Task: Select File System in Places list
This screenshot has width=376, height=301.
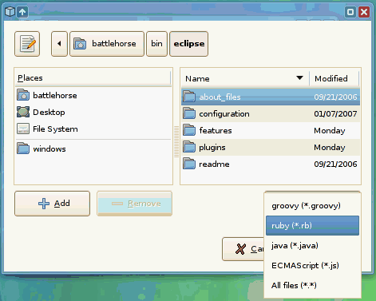Action: pyautogui.click(x=93, y=129)
